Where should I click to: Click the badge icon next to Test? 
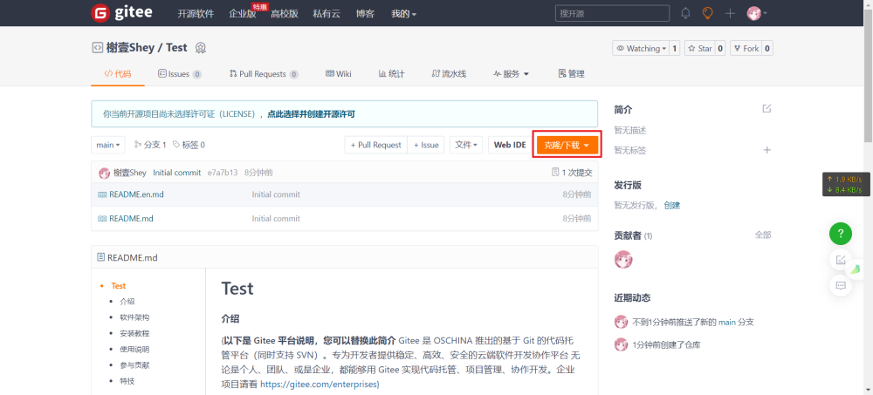(201, 49)
